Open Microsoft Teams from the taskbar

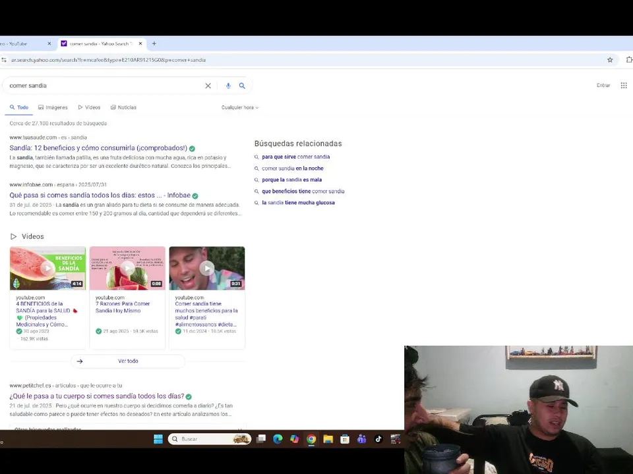tap(361, 439)
